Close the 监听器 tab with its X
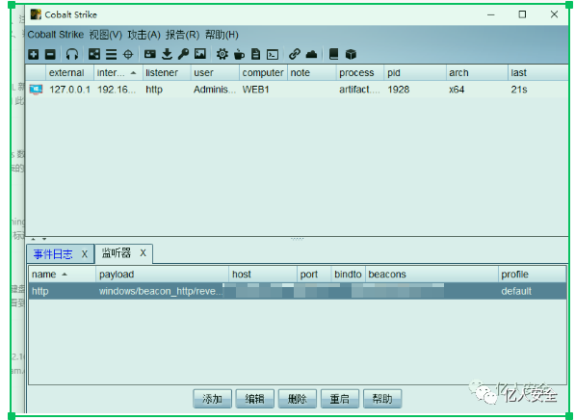The image size is (575, 420). tap(143, 252)
